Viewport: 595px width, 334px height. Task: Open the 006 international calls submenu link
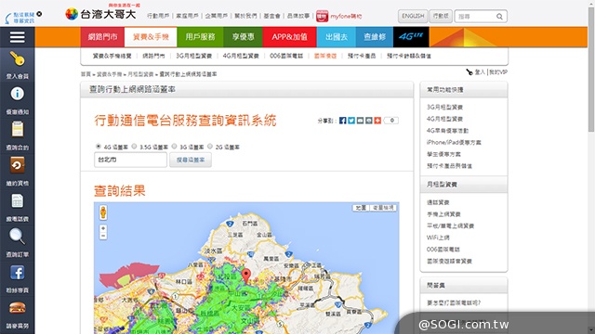click(x=286, y=56)
